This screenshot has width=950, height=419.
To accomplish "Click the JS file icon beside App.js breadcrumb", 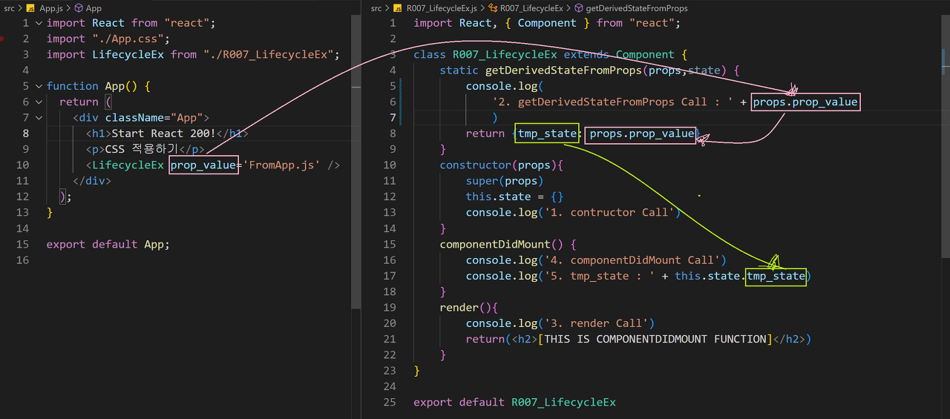I will pos(30,8).
